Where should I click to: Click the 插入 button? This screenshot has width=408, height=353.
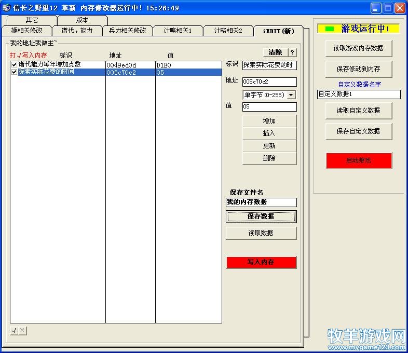pyautogui.click(x=269, y=133)
